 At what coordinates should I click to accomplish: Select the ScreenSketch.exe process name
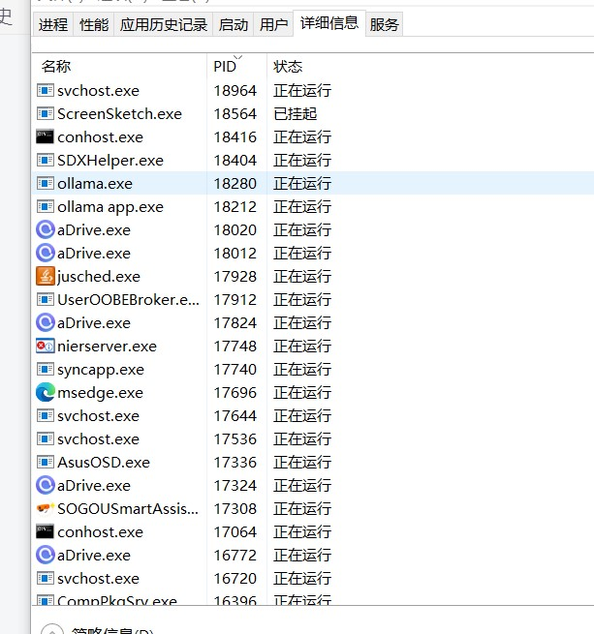pos(119,114)
